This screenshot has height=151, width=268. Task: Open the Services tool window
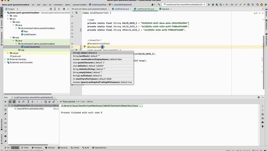tap(63, 148)
